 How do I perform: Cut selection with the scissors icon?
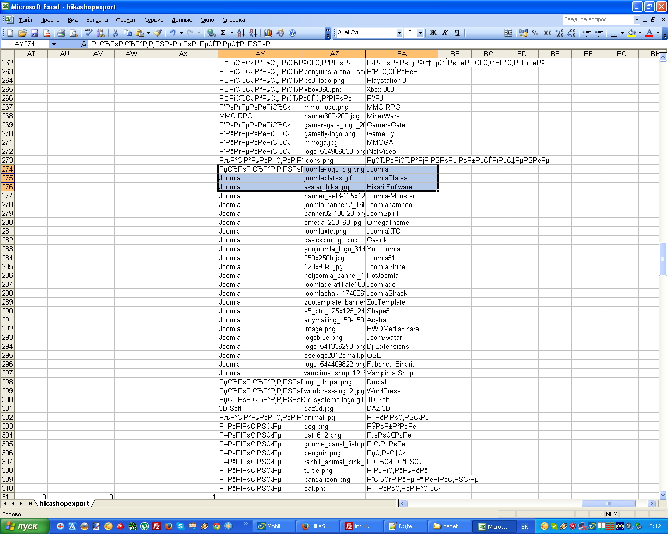[x=115, y=33]
